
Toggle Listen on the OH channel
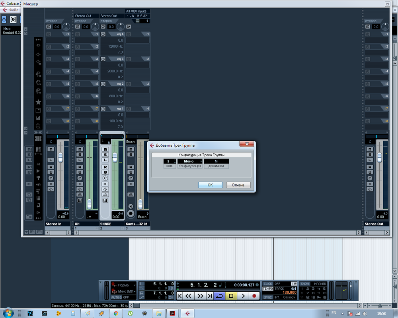[x=80, y=160]
